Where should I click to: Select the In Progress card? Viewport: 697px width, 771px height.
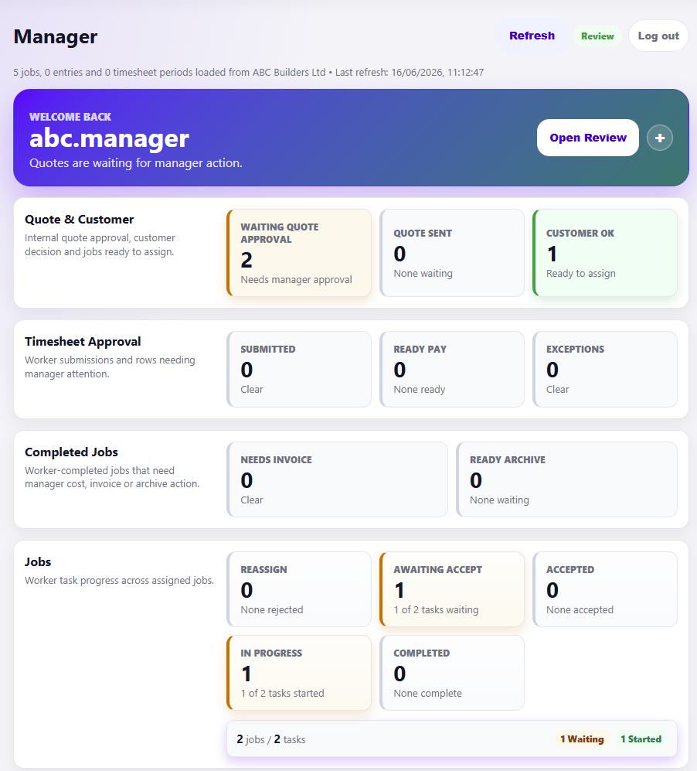coord(299,673)
